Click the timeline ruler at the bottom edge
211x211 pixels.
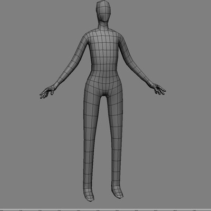click(x=105, y=210)
